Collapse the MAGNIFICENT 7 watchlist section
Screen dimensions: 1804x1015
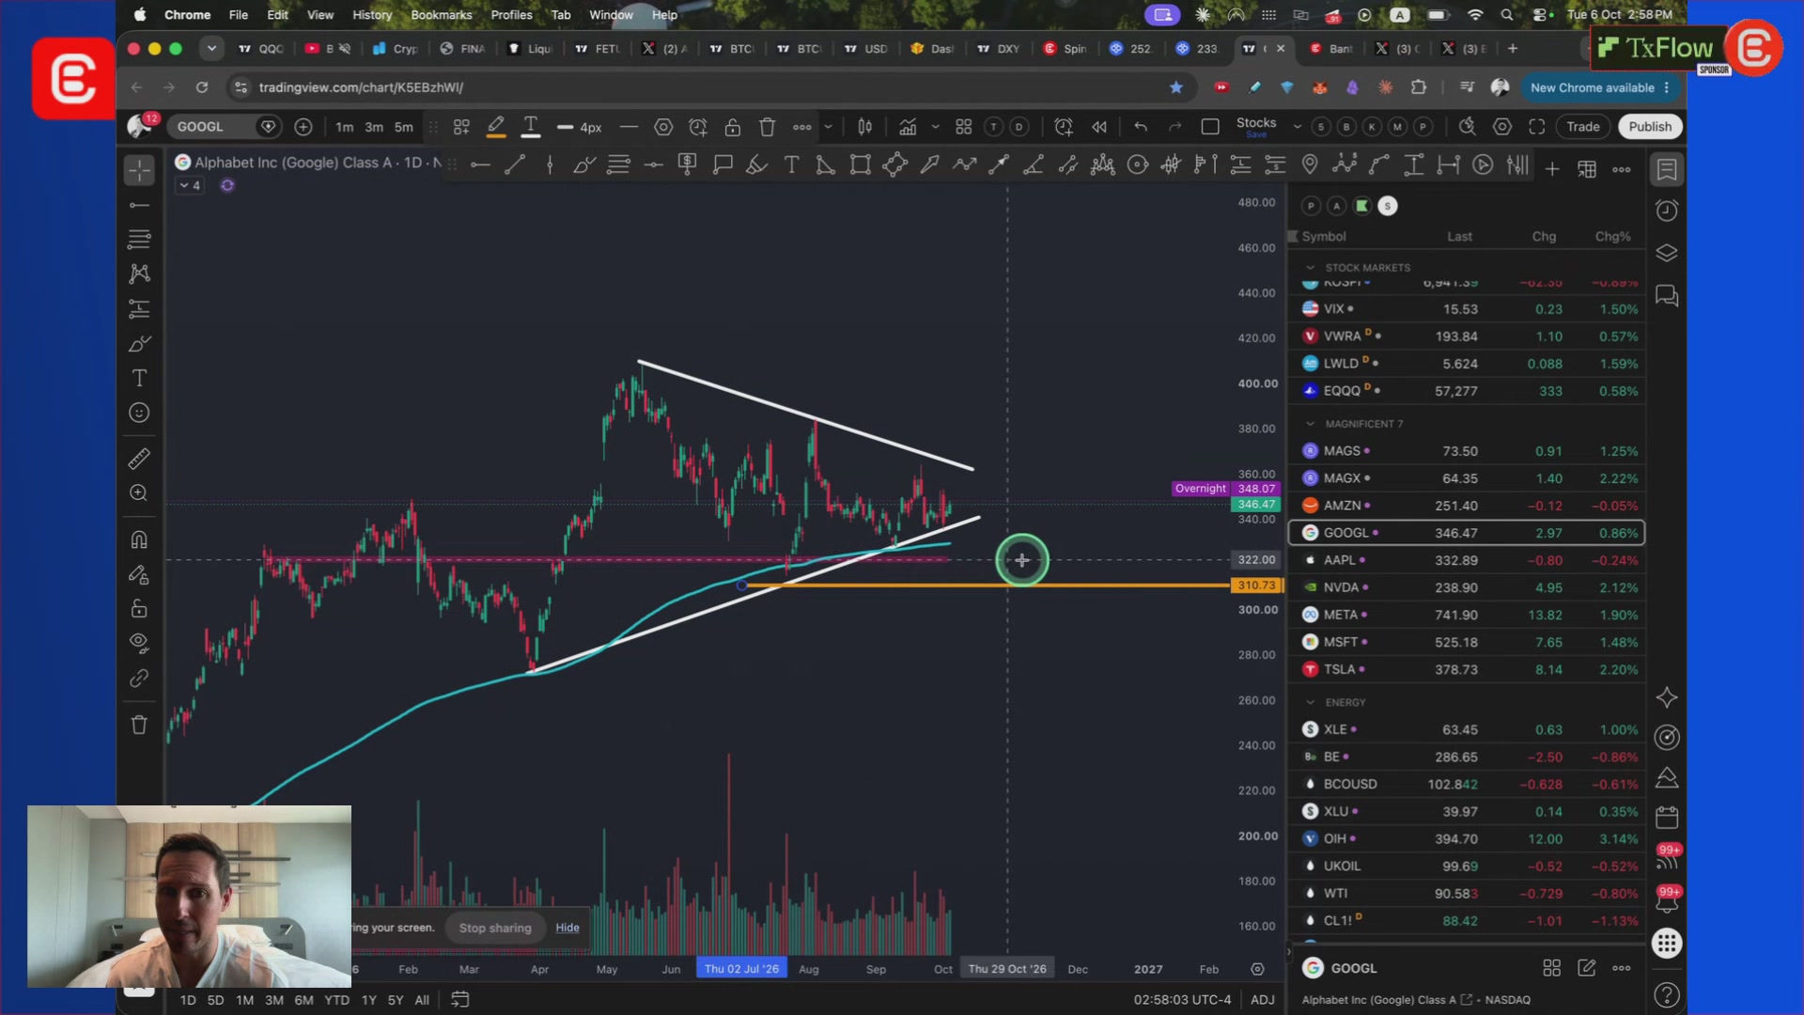pos(1311,424)
